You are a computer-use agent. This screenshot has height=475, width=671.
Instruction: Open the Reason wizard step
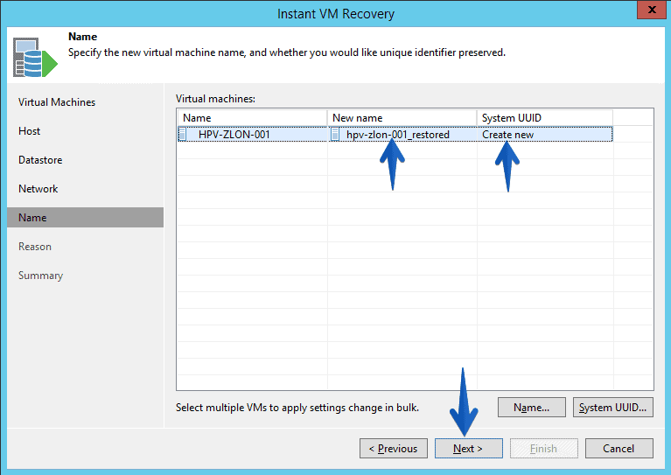[x=35, y=247]
